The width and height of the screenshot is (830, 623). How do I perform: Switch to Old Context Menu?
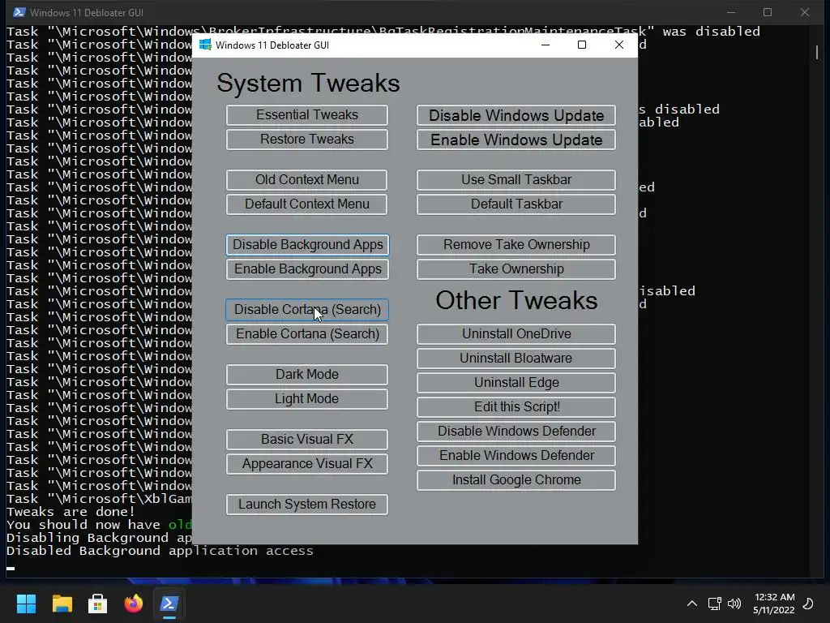pyautogui.click(x=306, y=179)
